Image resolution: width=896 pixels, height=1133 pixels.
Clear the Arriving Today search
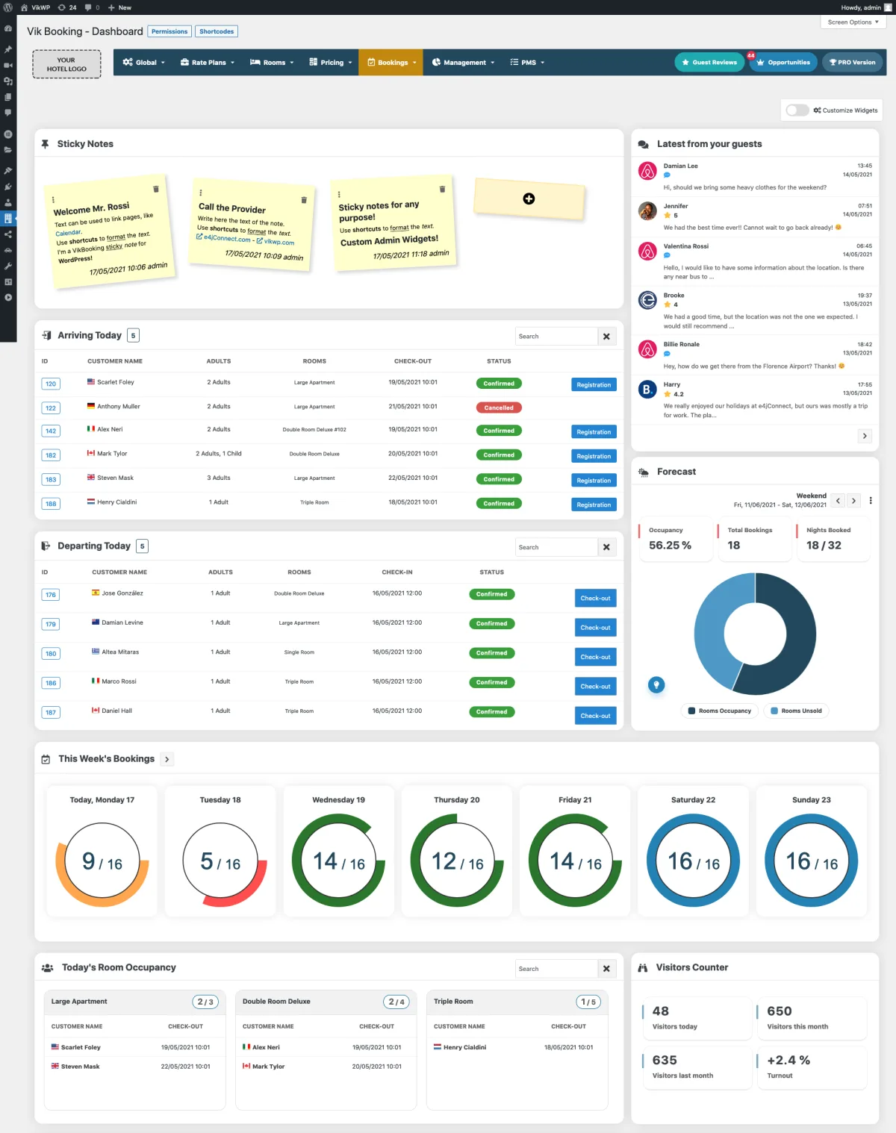[x=607, y=337]
